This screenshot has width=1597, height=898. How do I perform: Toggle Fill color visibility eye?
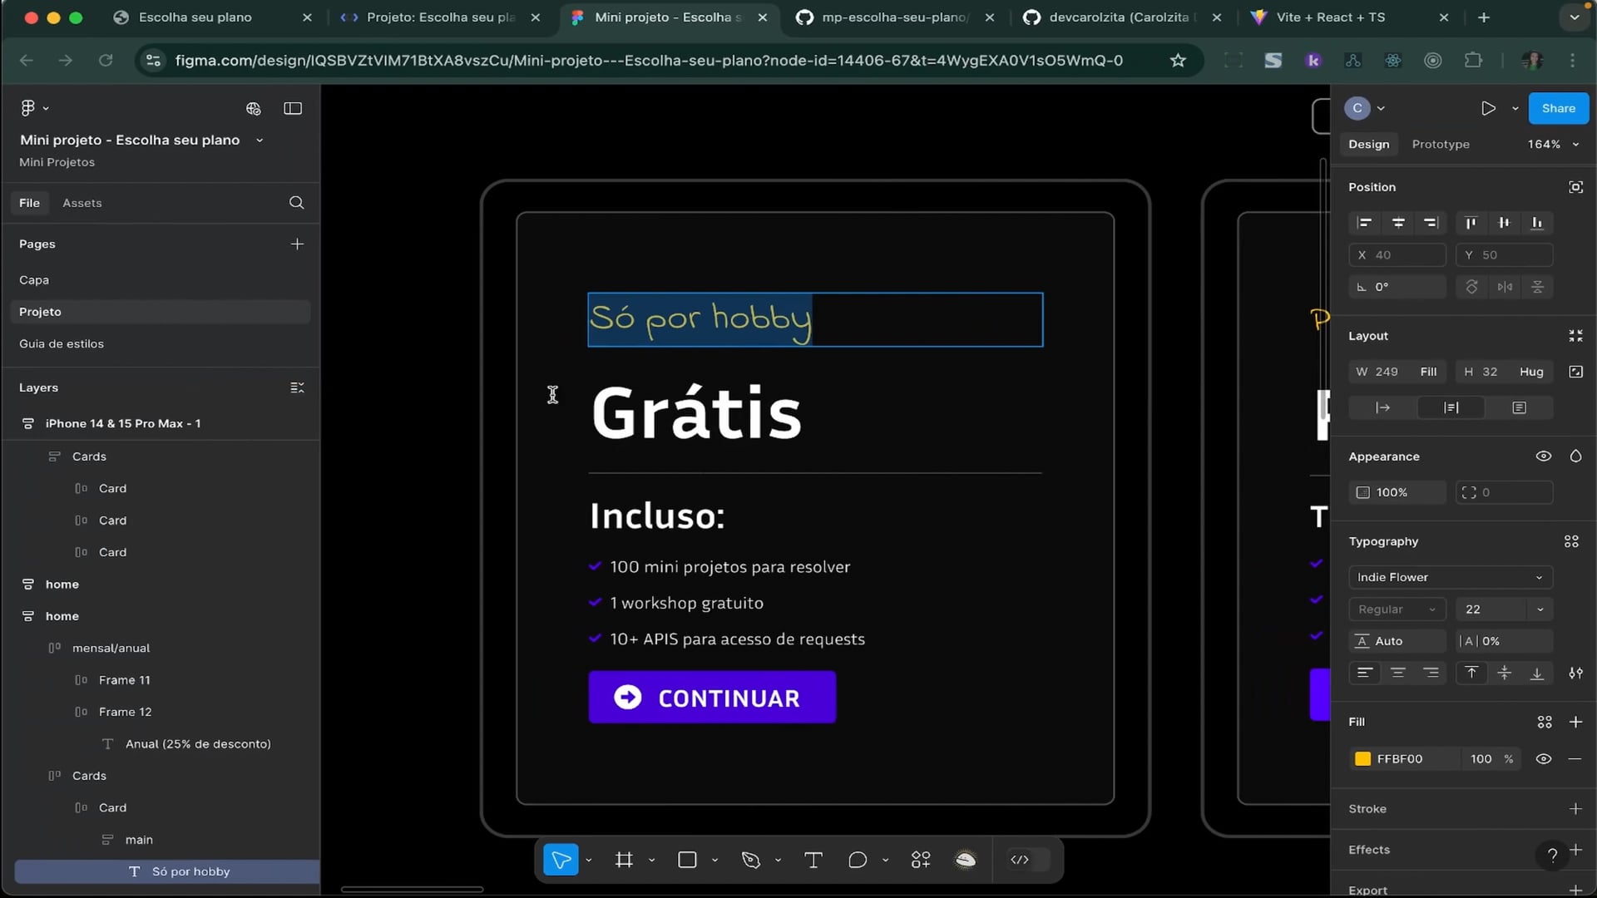(x=1543, y=758)
